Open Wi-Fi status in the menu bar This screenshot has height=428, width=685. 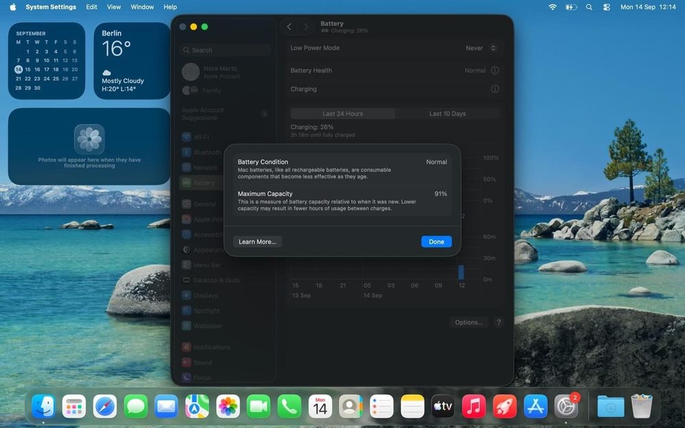point(553,7)
